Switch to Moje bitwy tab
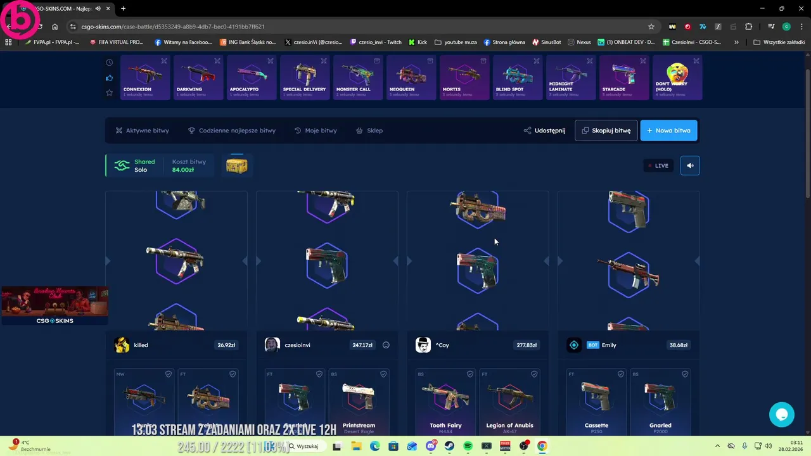Screen dimensions: 811x456 (x=316, y=130)
